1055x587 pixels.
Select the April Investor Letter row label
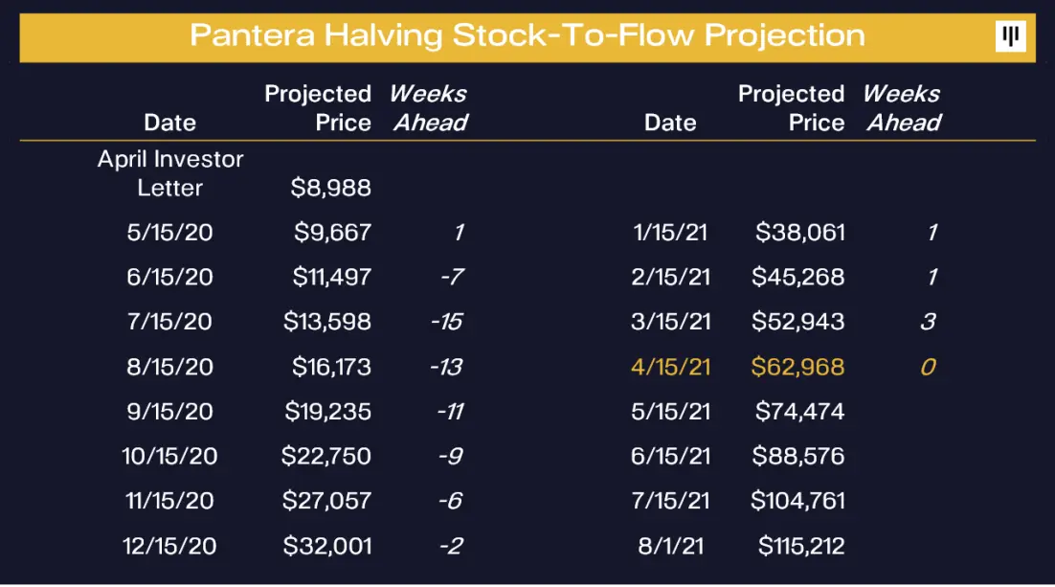170,173
